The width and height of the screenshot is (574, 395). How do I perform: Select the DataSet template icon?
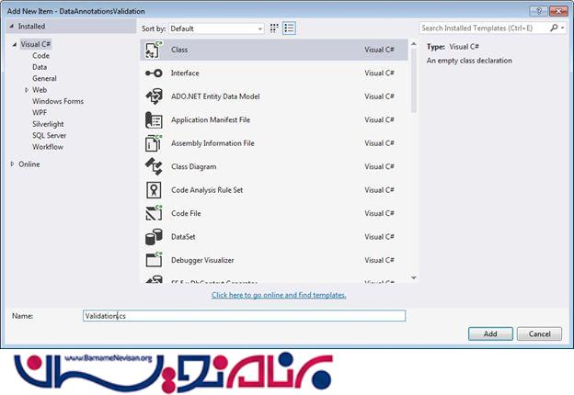pyautogui.click(x=154, y=236)
